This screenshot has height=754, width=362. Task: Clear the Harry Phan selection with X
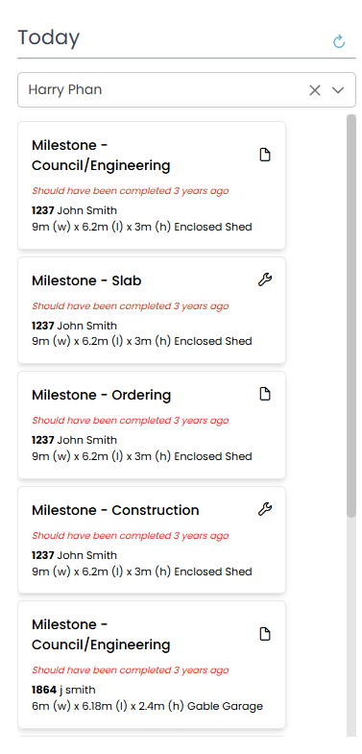coord(314,90)
